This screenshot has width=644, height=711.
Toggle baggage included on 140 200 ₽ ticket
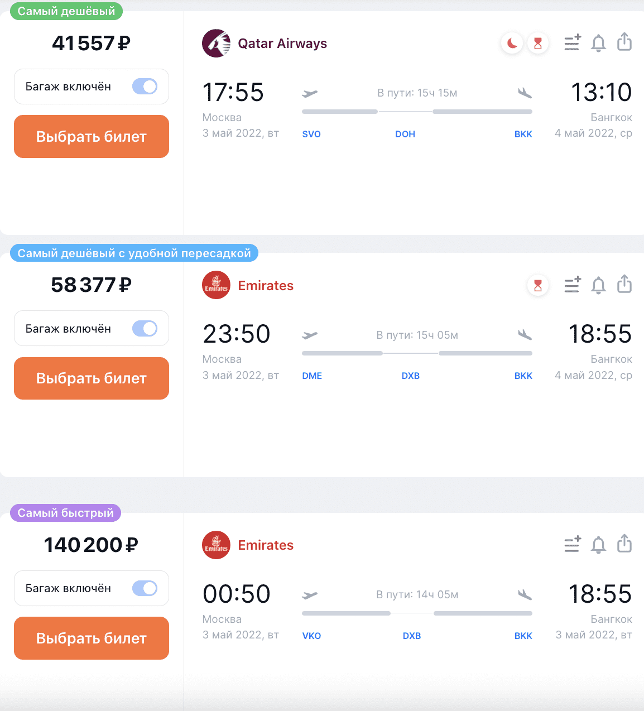point(145,588)
